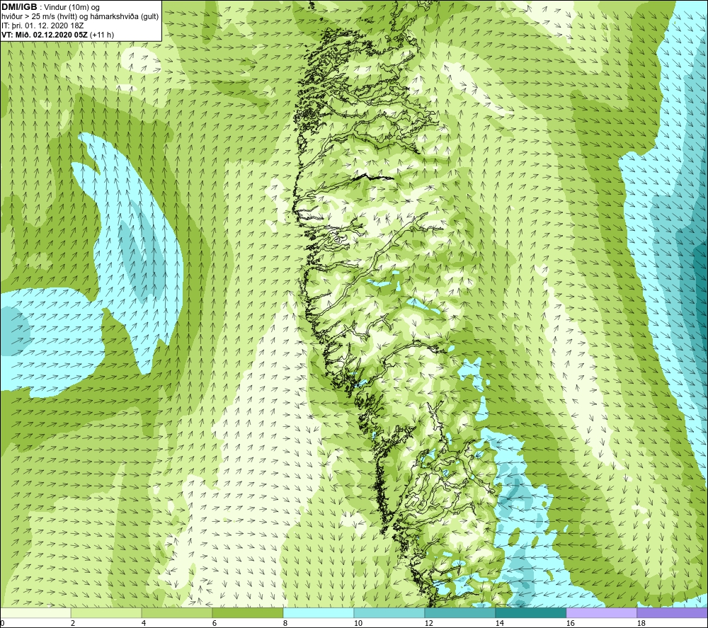Click the 16–18 m/s light purple segment
708x628 pixels.
point(601,612)
